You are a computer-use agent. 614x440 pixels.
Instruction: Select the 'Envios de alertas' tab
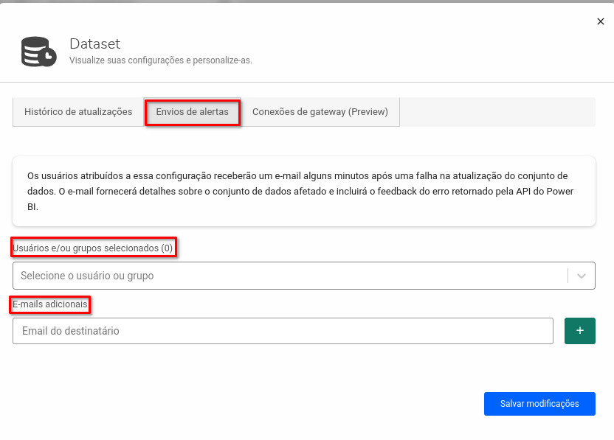pyautogui.click(x=192, y=111)
